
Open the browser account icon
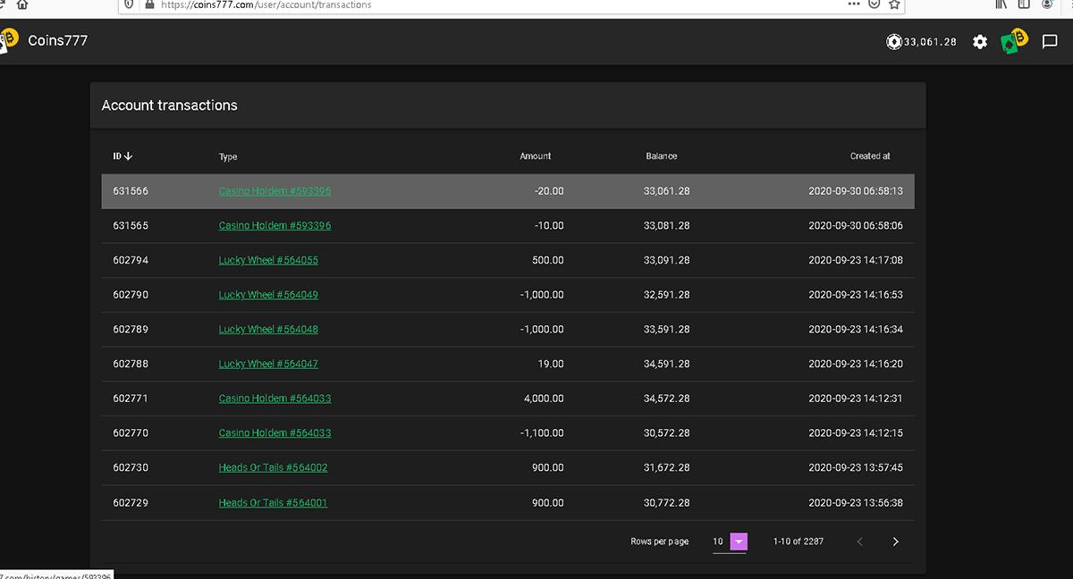(x=1047, y=4)
